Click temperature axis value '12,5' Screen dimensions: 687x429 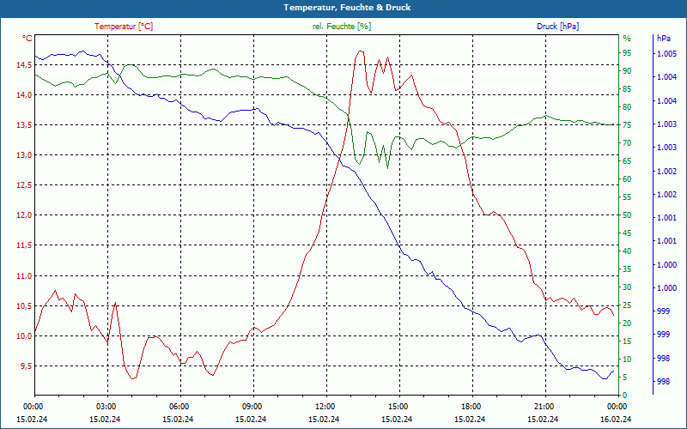pyautogui.click(x=24, y=185)
